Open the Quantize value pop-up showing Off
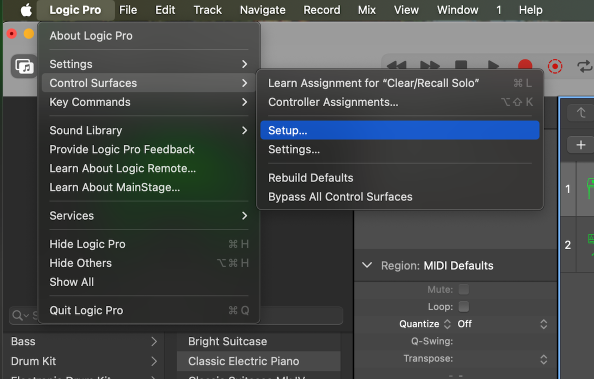 503,324
